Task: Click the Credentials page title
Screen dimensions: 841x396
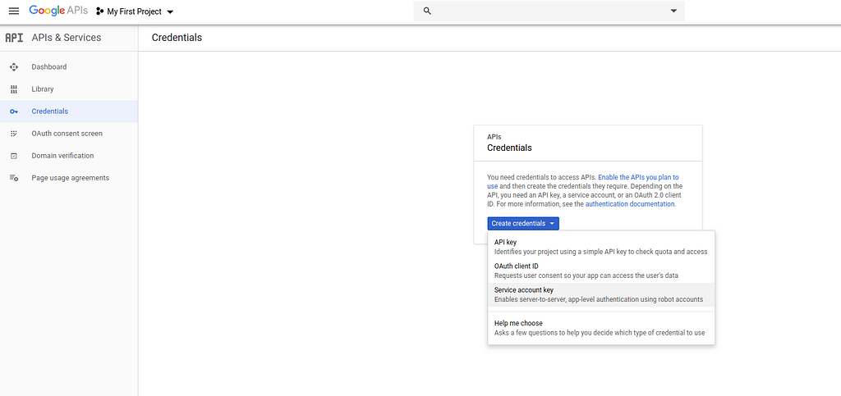Action: [177, 38]
